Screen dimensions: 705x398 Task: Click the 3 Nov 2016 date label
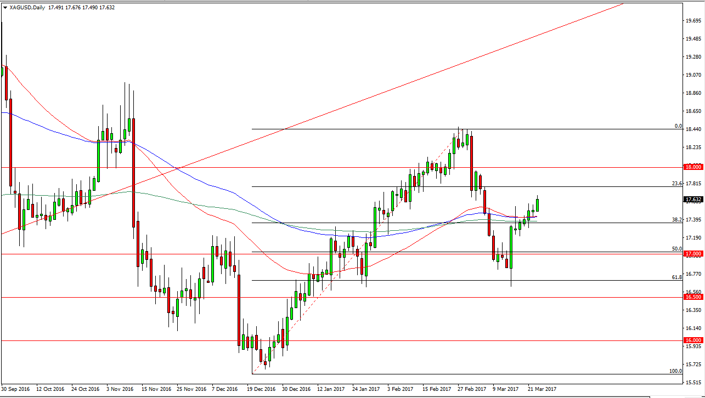[121, 389]
